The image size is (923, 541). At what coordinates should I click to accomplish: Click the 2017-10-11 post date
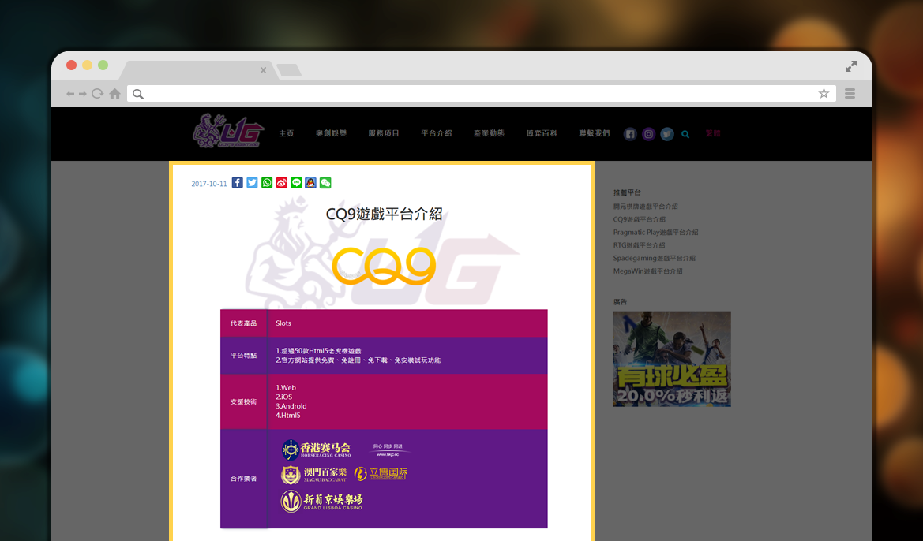pos(209,184)
